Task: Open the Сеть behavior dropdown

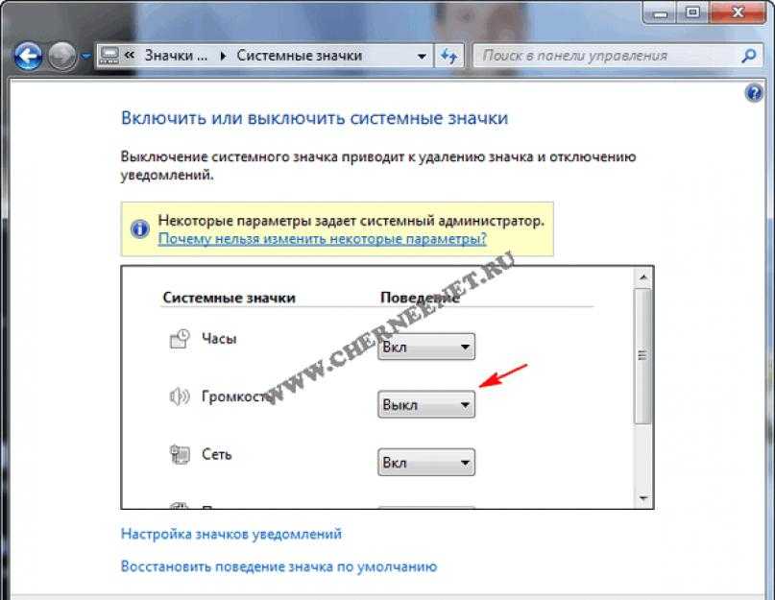Action: pos(426,462)
